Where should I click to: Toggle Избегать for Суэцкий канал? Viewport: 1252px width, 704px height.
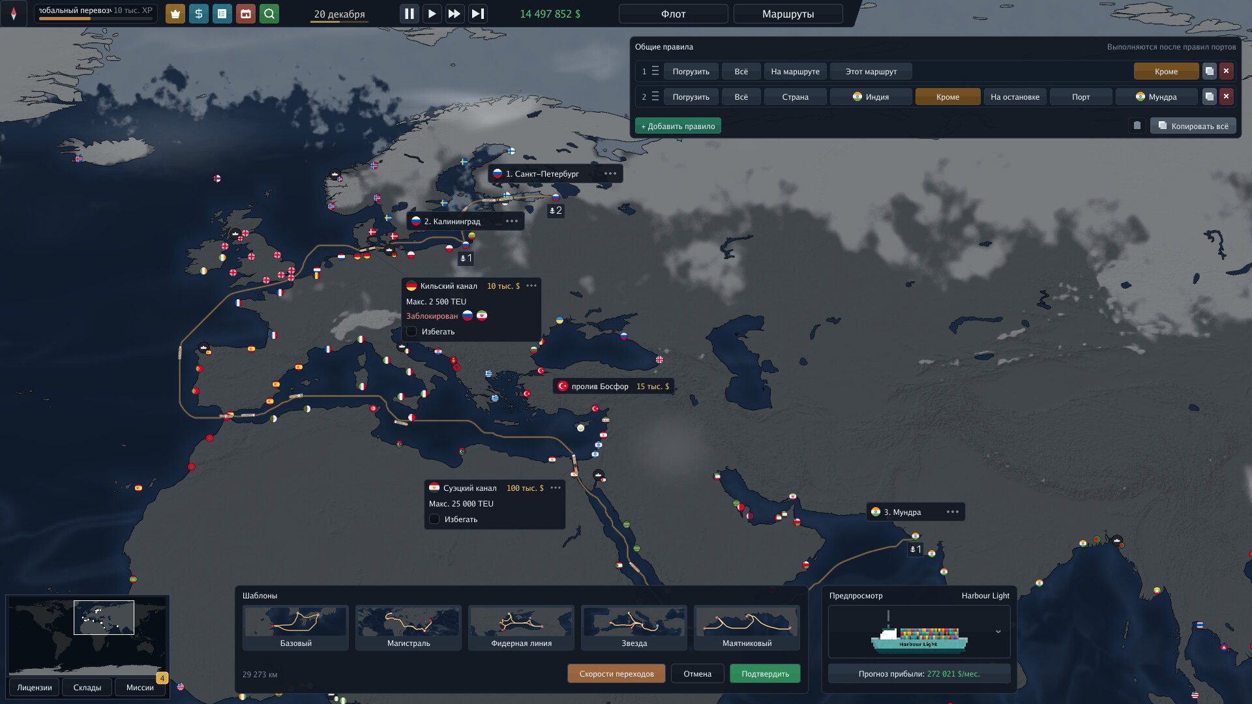click(x=434, y=520)
